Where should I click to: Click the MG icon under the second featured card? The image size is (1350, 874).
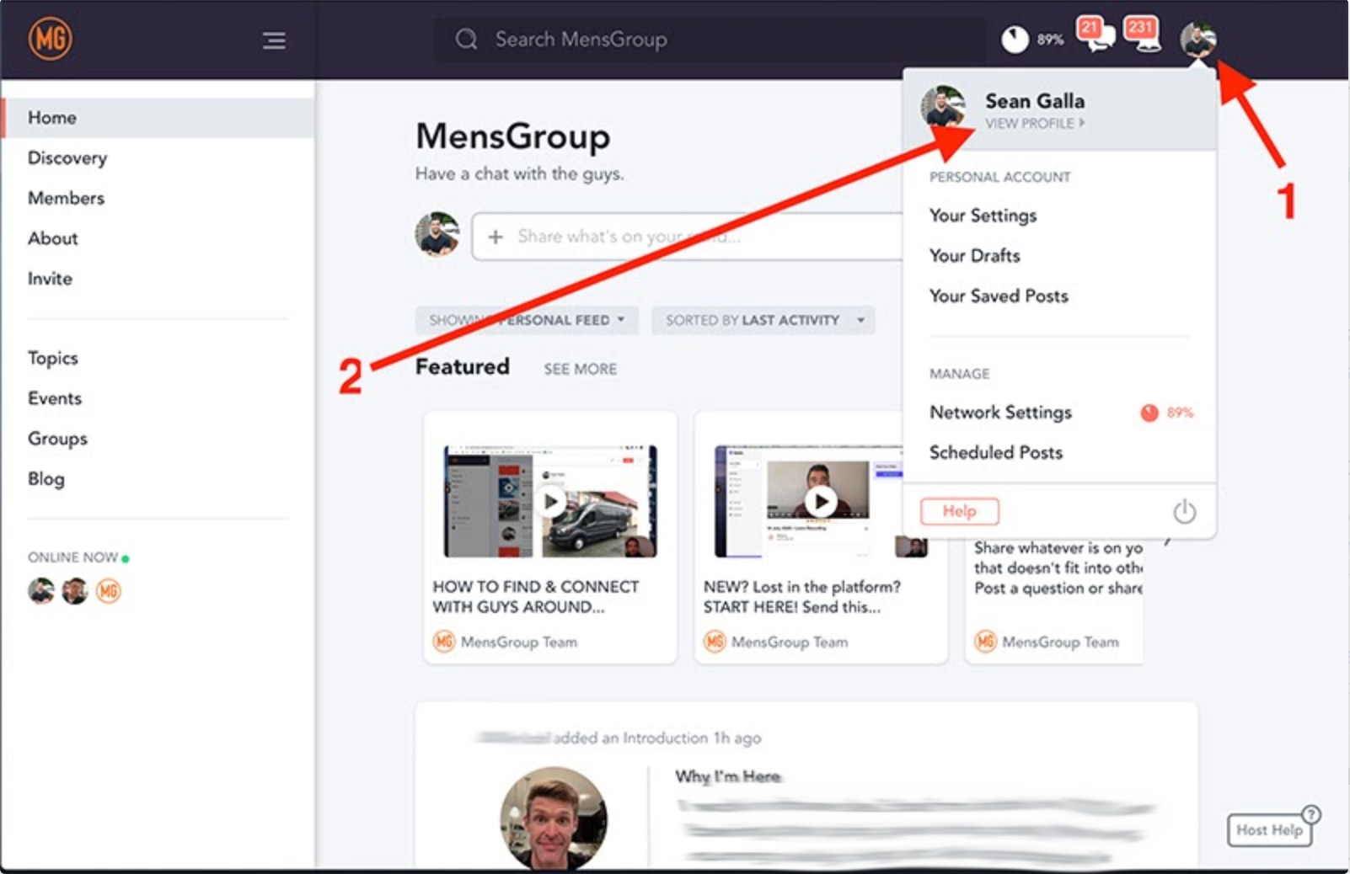pos(715,642)
